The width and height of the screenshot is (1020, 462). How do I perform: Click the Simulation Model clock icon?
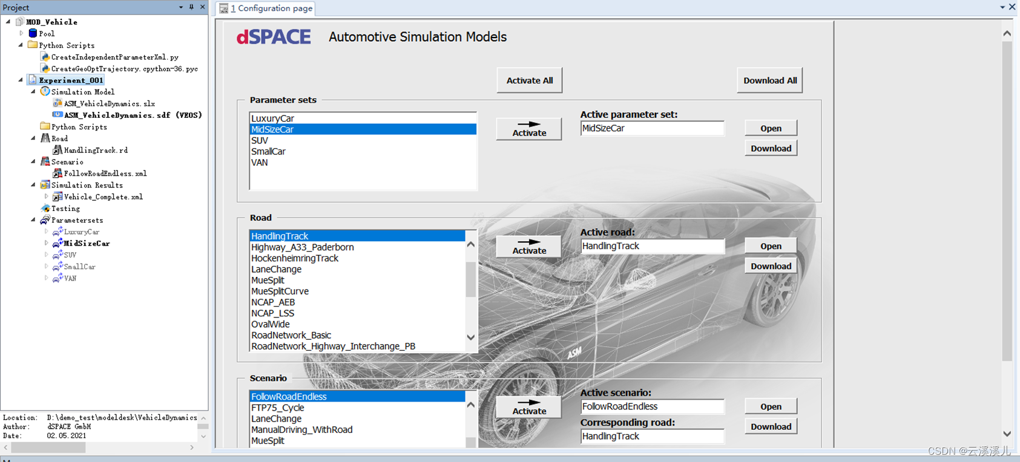click(45, 91)
